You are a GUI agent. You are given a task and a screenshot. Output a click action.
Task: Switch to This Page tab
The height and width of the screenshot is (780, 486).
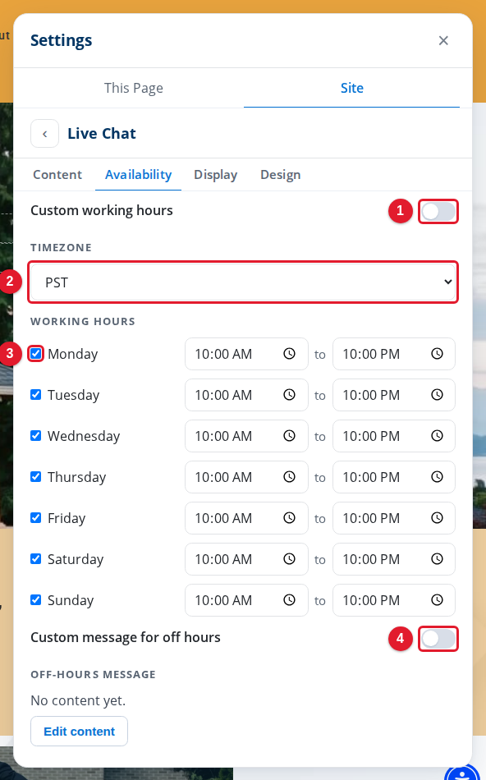pos(133,88)
